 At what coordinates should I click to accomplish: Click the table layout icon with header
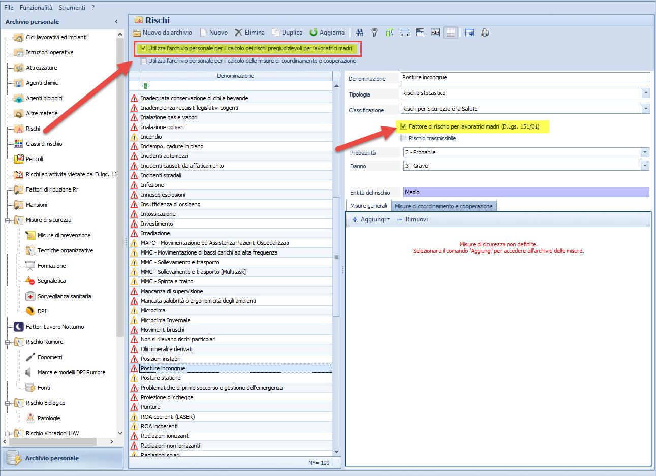pyautogui.click(x=420, y=33)
